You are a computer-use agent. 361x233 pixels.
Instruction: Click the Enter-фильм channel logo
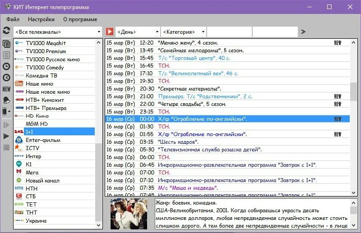coord(19,140)
